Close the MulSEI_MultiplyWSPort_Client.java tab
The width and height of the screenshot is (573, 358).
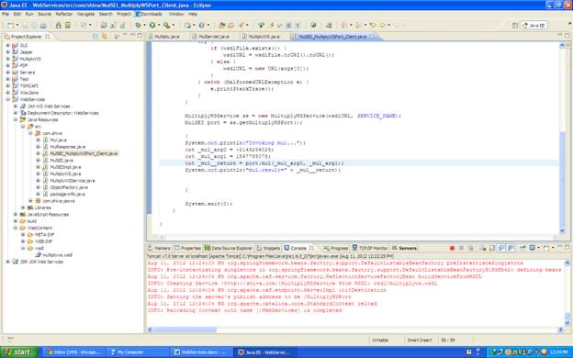pos(372,36)
